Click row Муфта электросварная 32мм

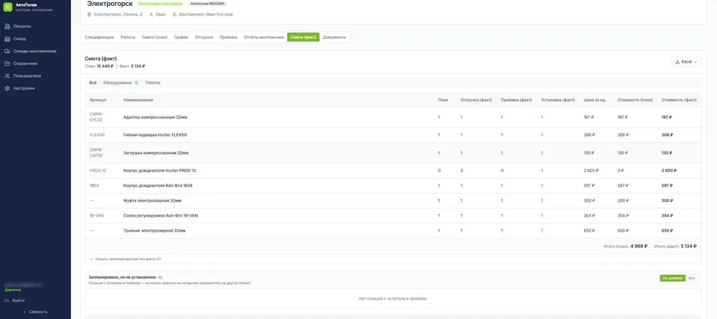393,200
